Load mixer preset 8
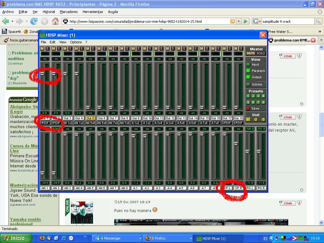The height and width of the screenshot is (243, 324). coord(263,102)
